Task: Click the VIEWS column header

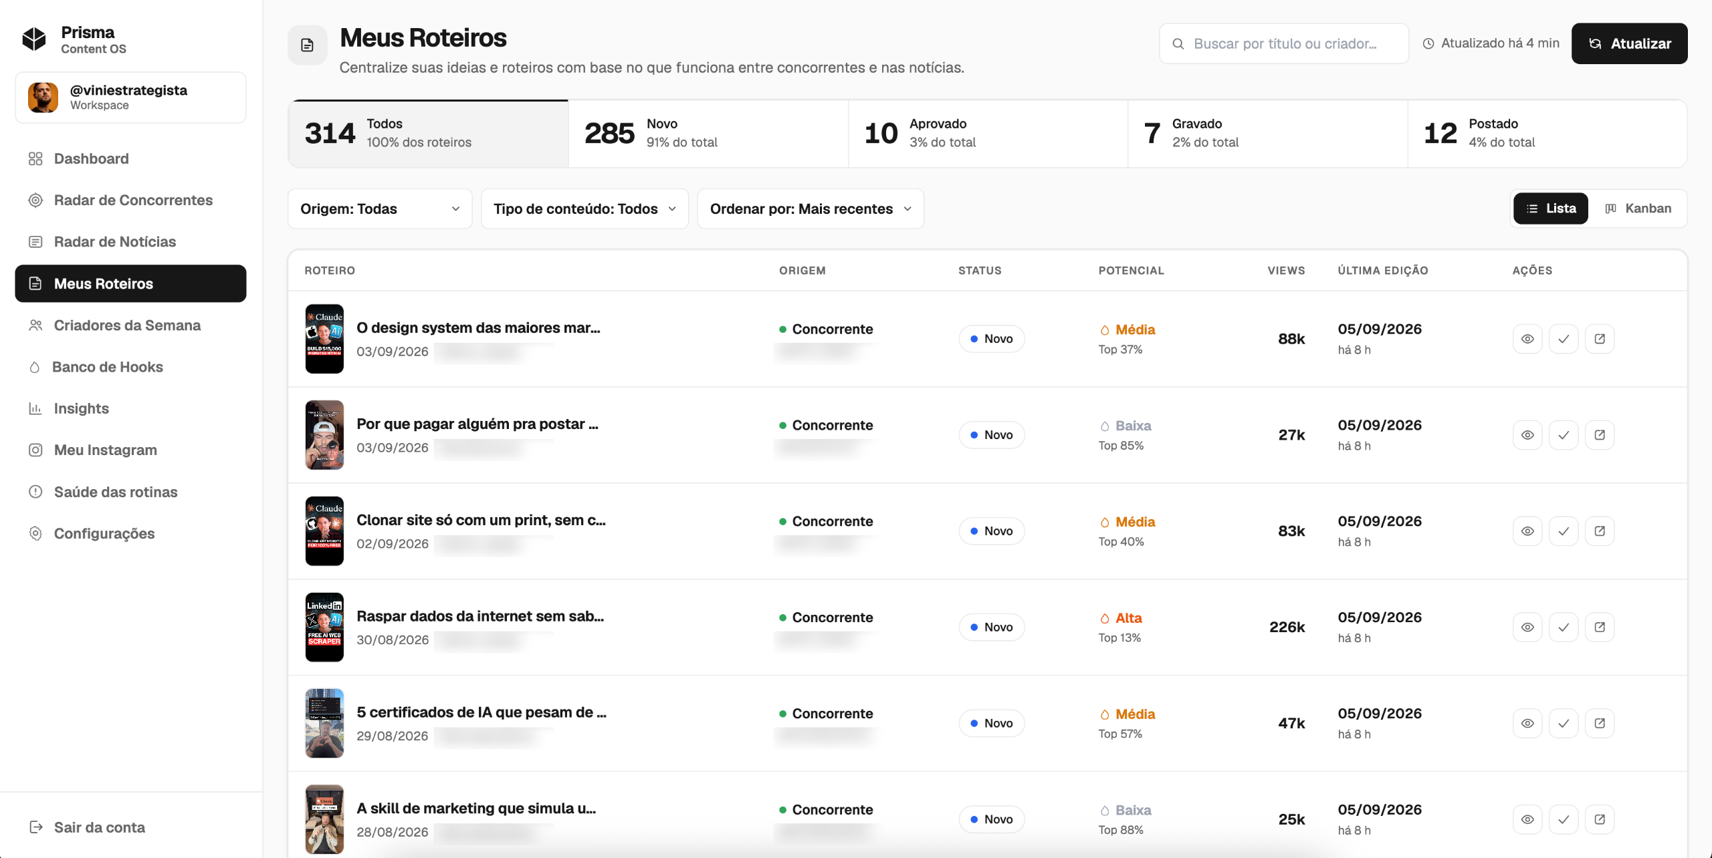Action: 1286,271
